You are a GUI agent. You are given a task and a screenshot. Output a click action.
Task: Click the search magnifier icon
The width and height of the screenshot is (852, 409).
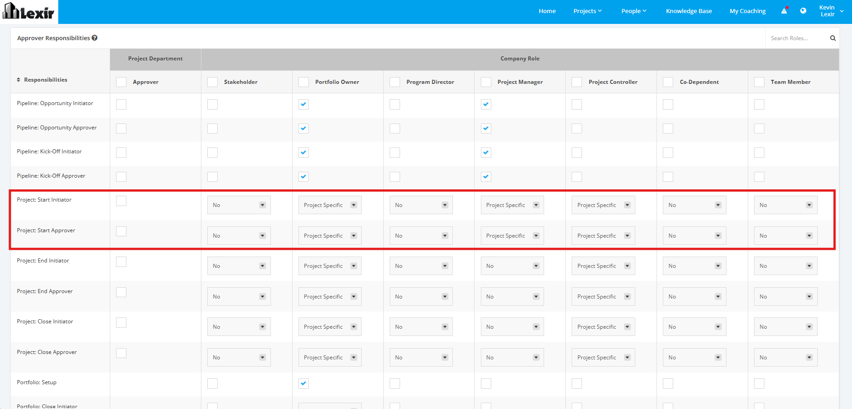(x=833, y=38)
